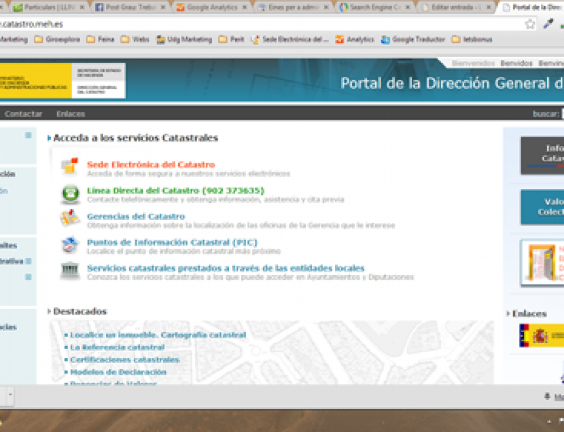Image resolution: width=564 pixels, height=432 pixels.
Task: Open Puntos de Información Catastral (PIC) link
Action: point(172,243)
